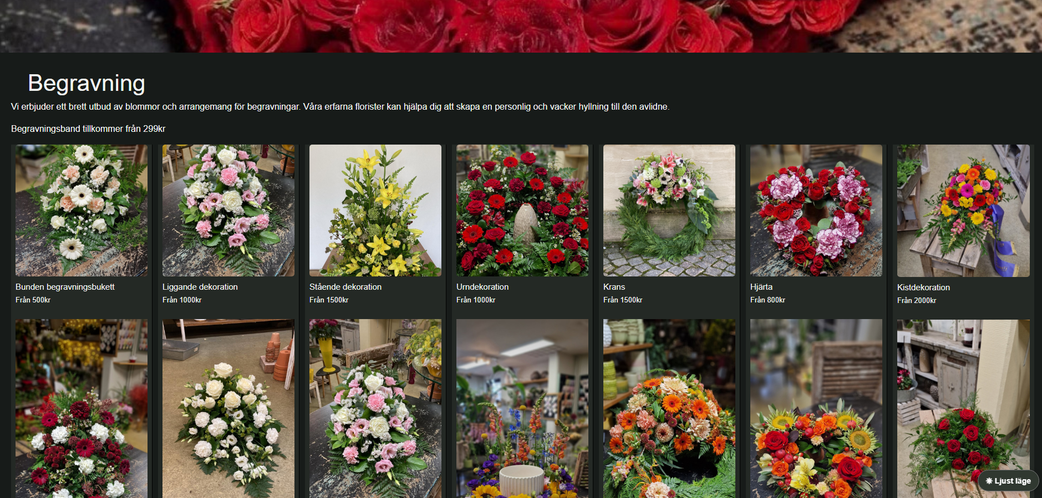Toggle the Ljust läge light mode button
Screen dimensions: 1042x498
[1008, 481]
